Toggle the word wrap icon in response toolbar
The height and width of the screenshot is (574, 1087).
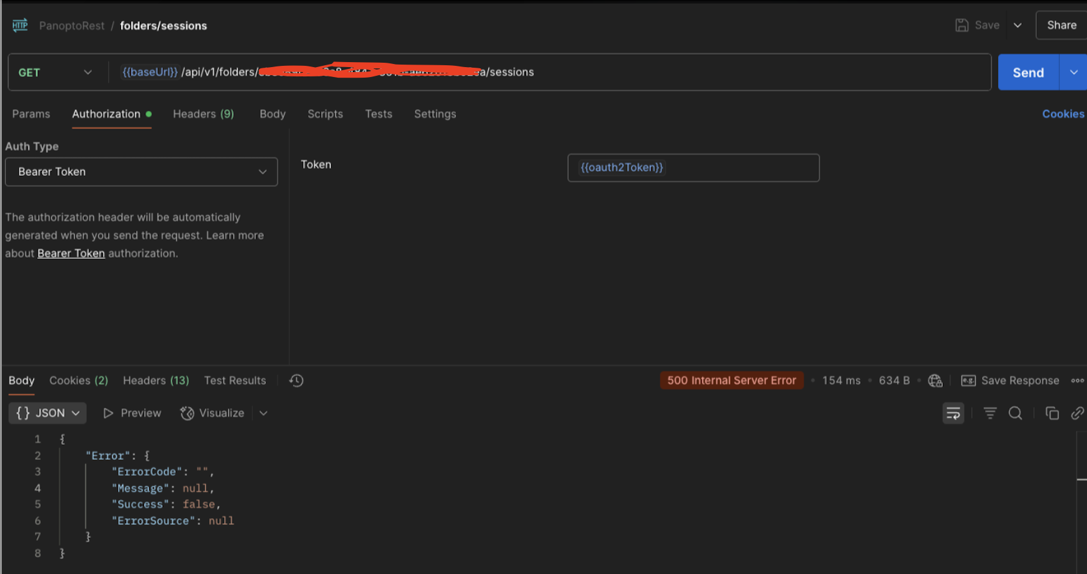coord(953,413)
